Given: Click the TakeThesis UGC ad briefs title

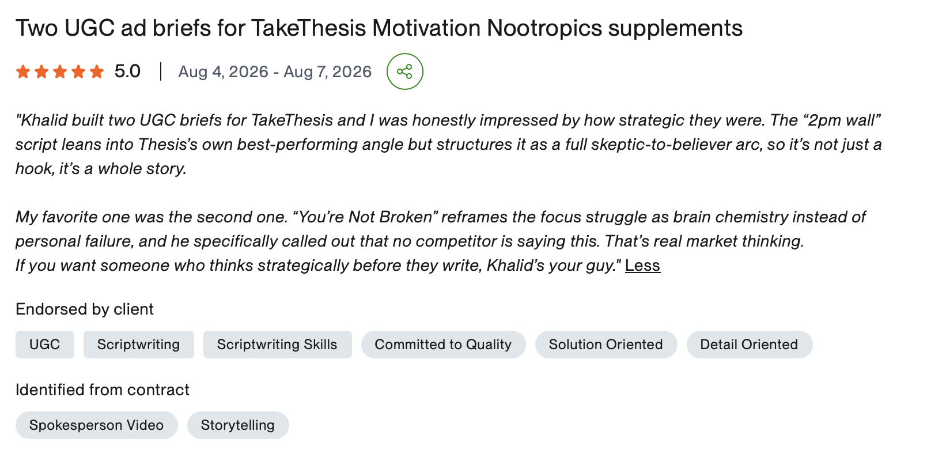Looking at the screenshot, I should tap(379, 28).
